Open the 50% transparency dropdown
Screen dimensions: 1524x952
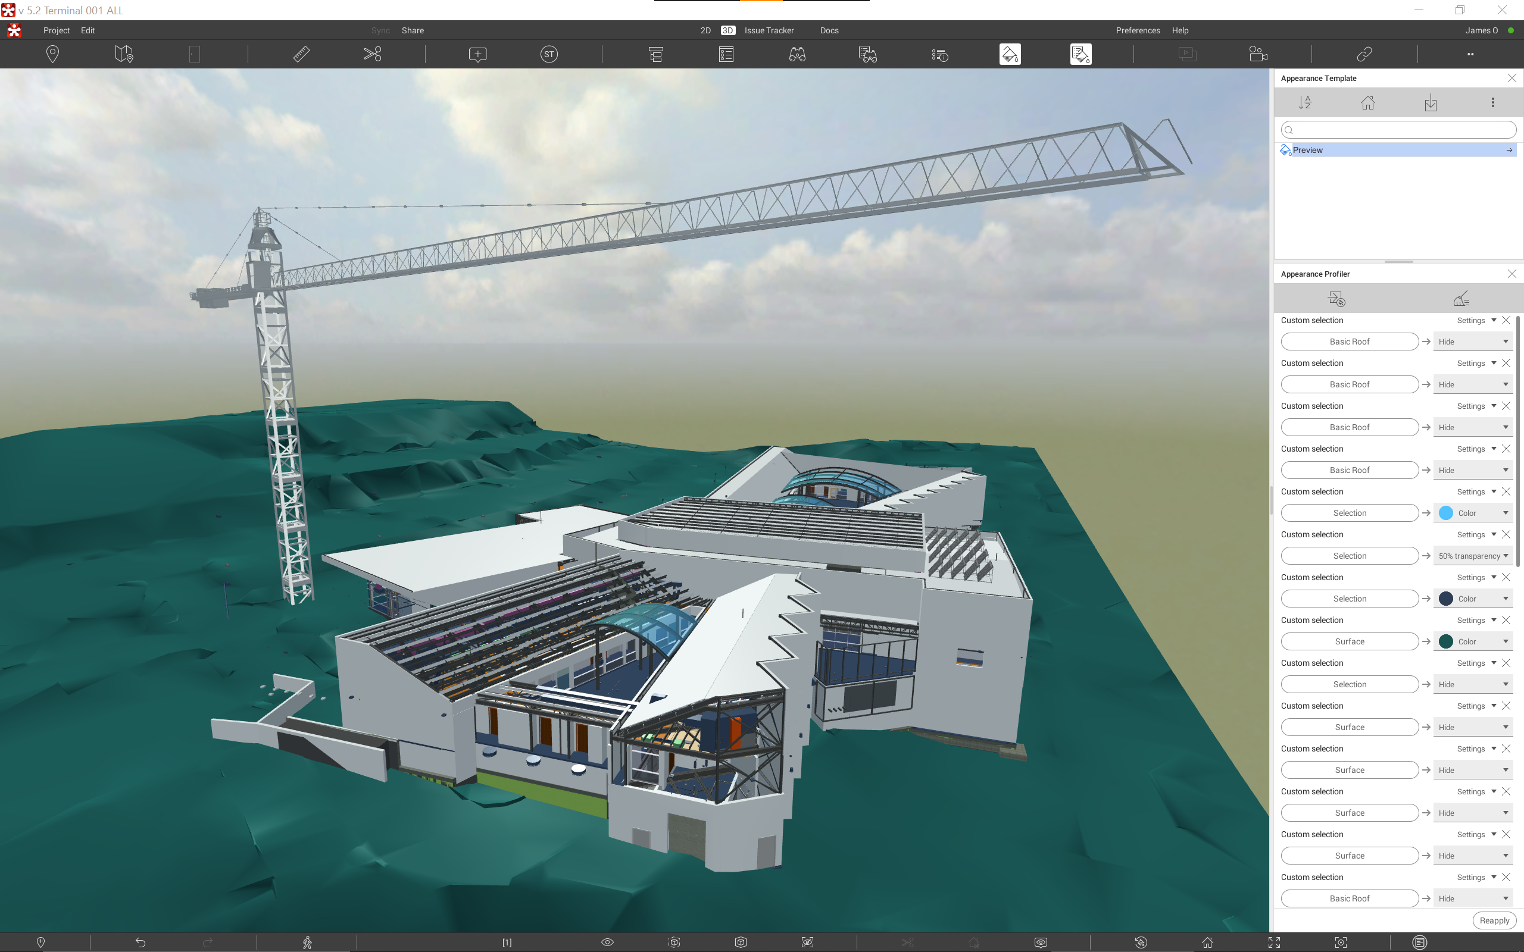pos(1473,556)
